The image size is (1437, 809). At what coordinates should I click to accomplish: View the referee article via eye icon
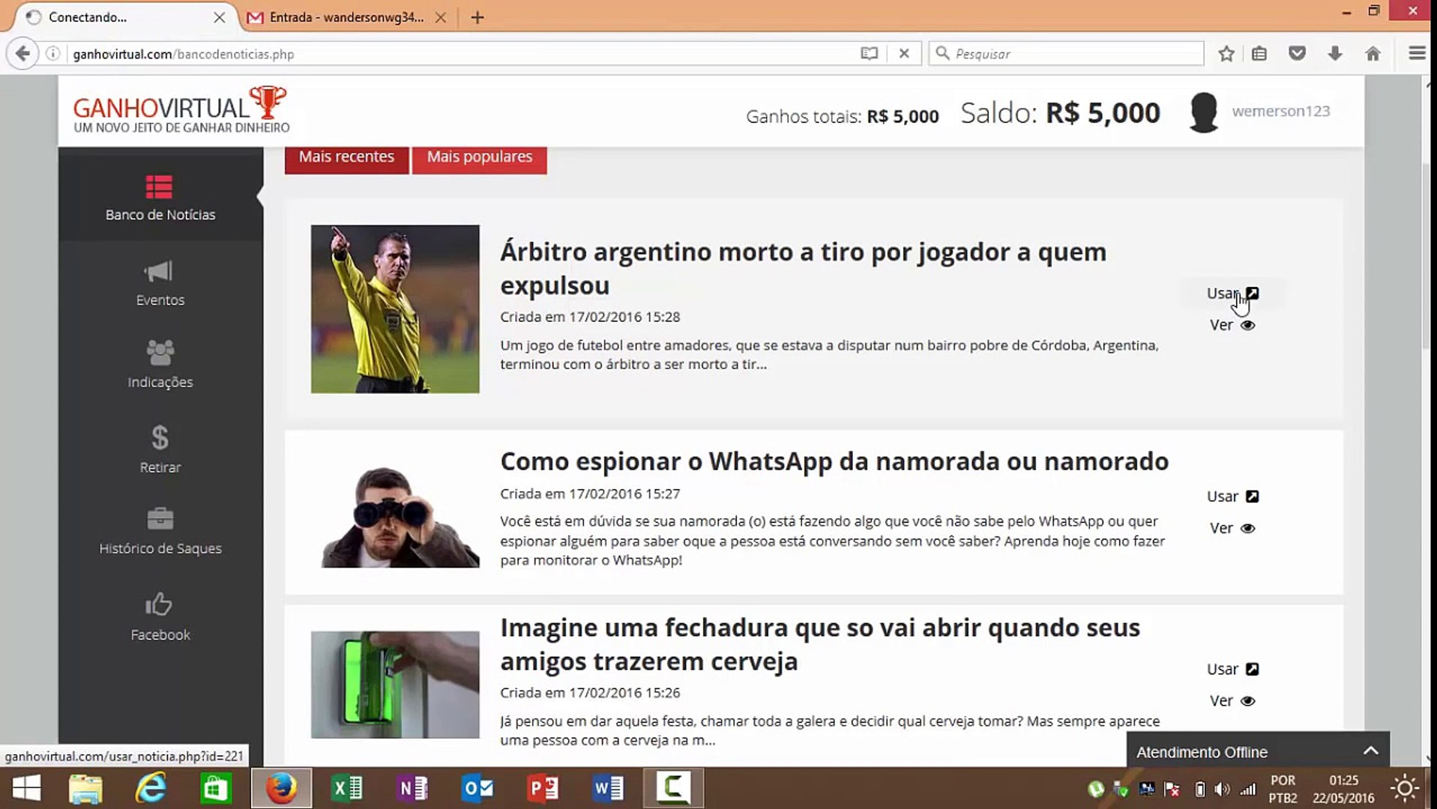pyautogui.click(x=1247, y=325)
